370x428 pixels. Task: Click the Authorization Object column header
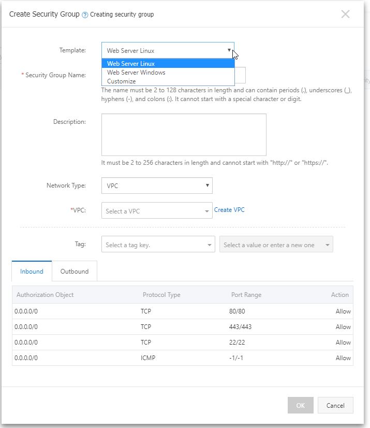(46, 295)
